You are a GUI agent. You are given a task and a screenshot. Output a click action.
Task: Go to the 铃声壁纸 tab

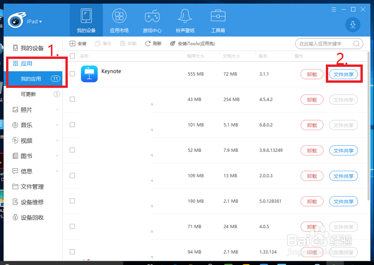tap(185, 20)
